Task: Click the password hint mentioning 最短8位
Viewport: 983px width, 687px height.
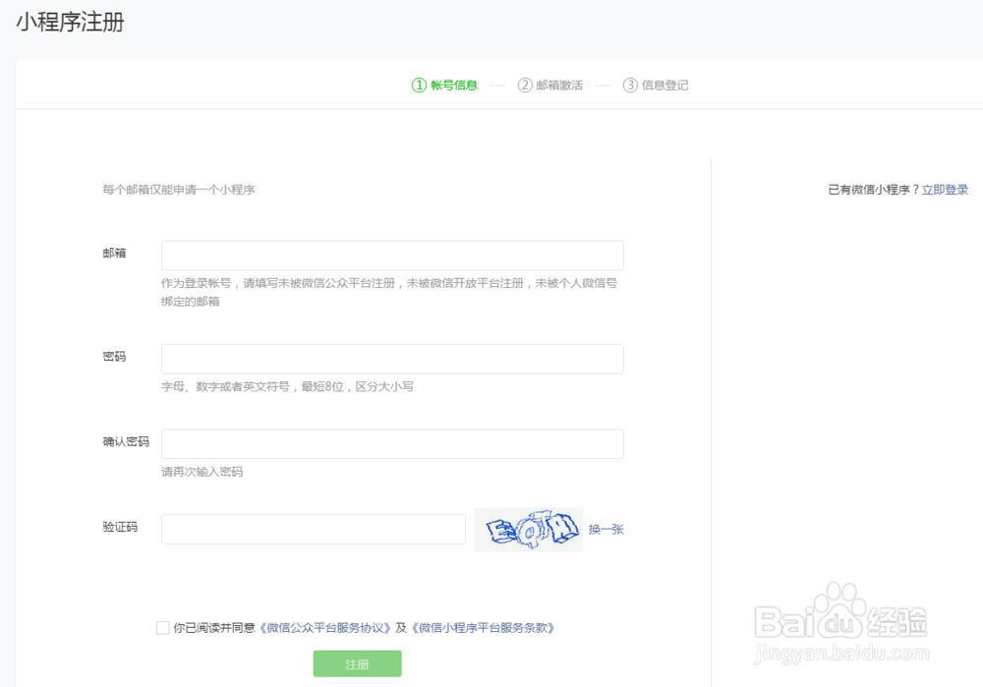Action: tap(287, 387)
